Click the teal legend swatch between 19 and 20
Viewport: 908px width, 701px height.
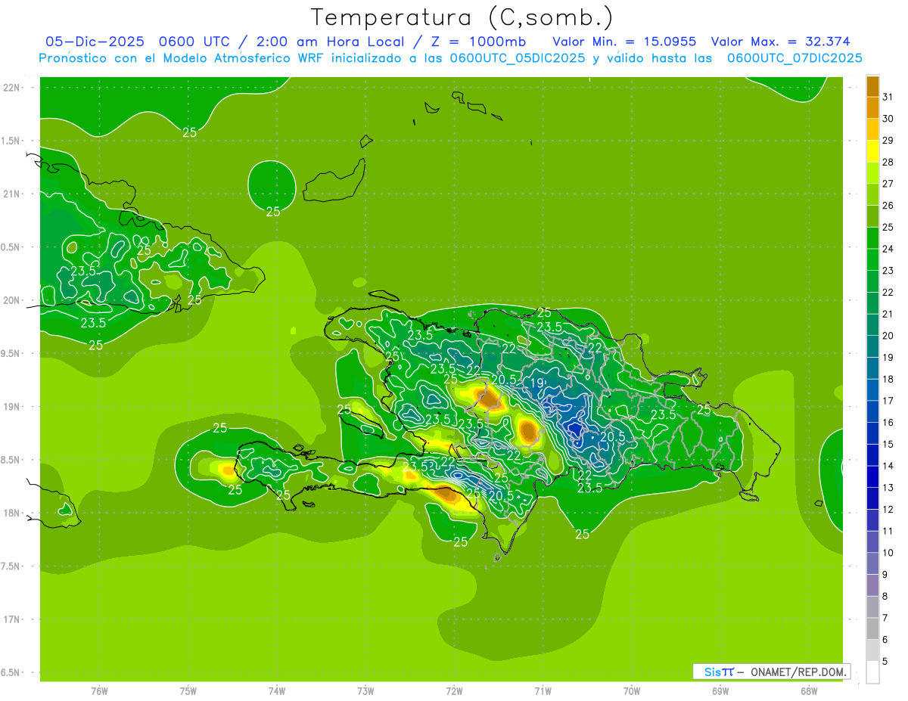872,346
